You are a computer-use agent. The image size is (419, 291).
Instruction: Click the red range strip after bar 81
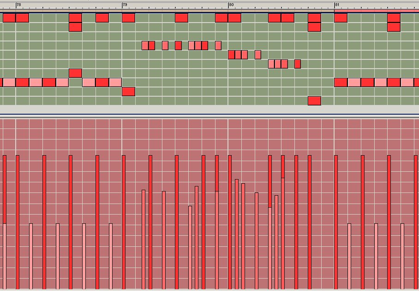[376, 10]
